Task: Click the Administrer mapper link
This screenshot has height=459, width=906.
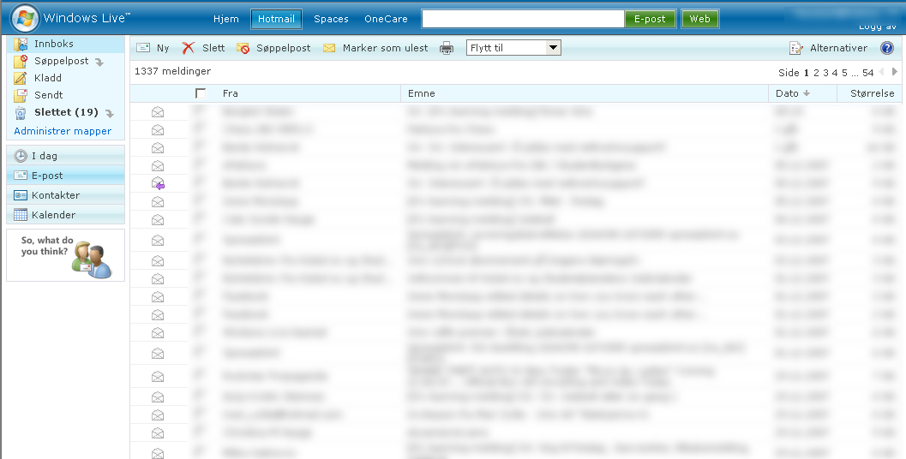Action: coord(63,131)
